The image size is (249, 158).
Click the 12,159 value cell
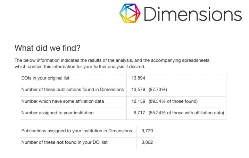click(x=138, y=101)
